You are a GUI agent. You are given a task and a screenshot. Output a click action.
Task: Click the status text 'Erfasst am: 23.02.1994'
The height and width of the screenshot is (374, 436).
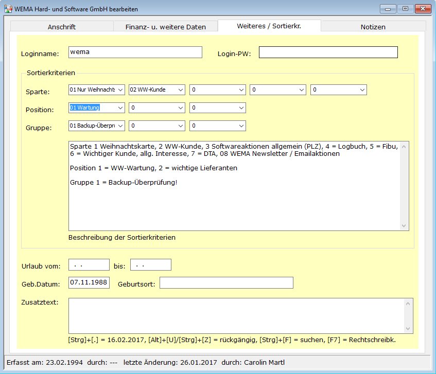(45, 362)
